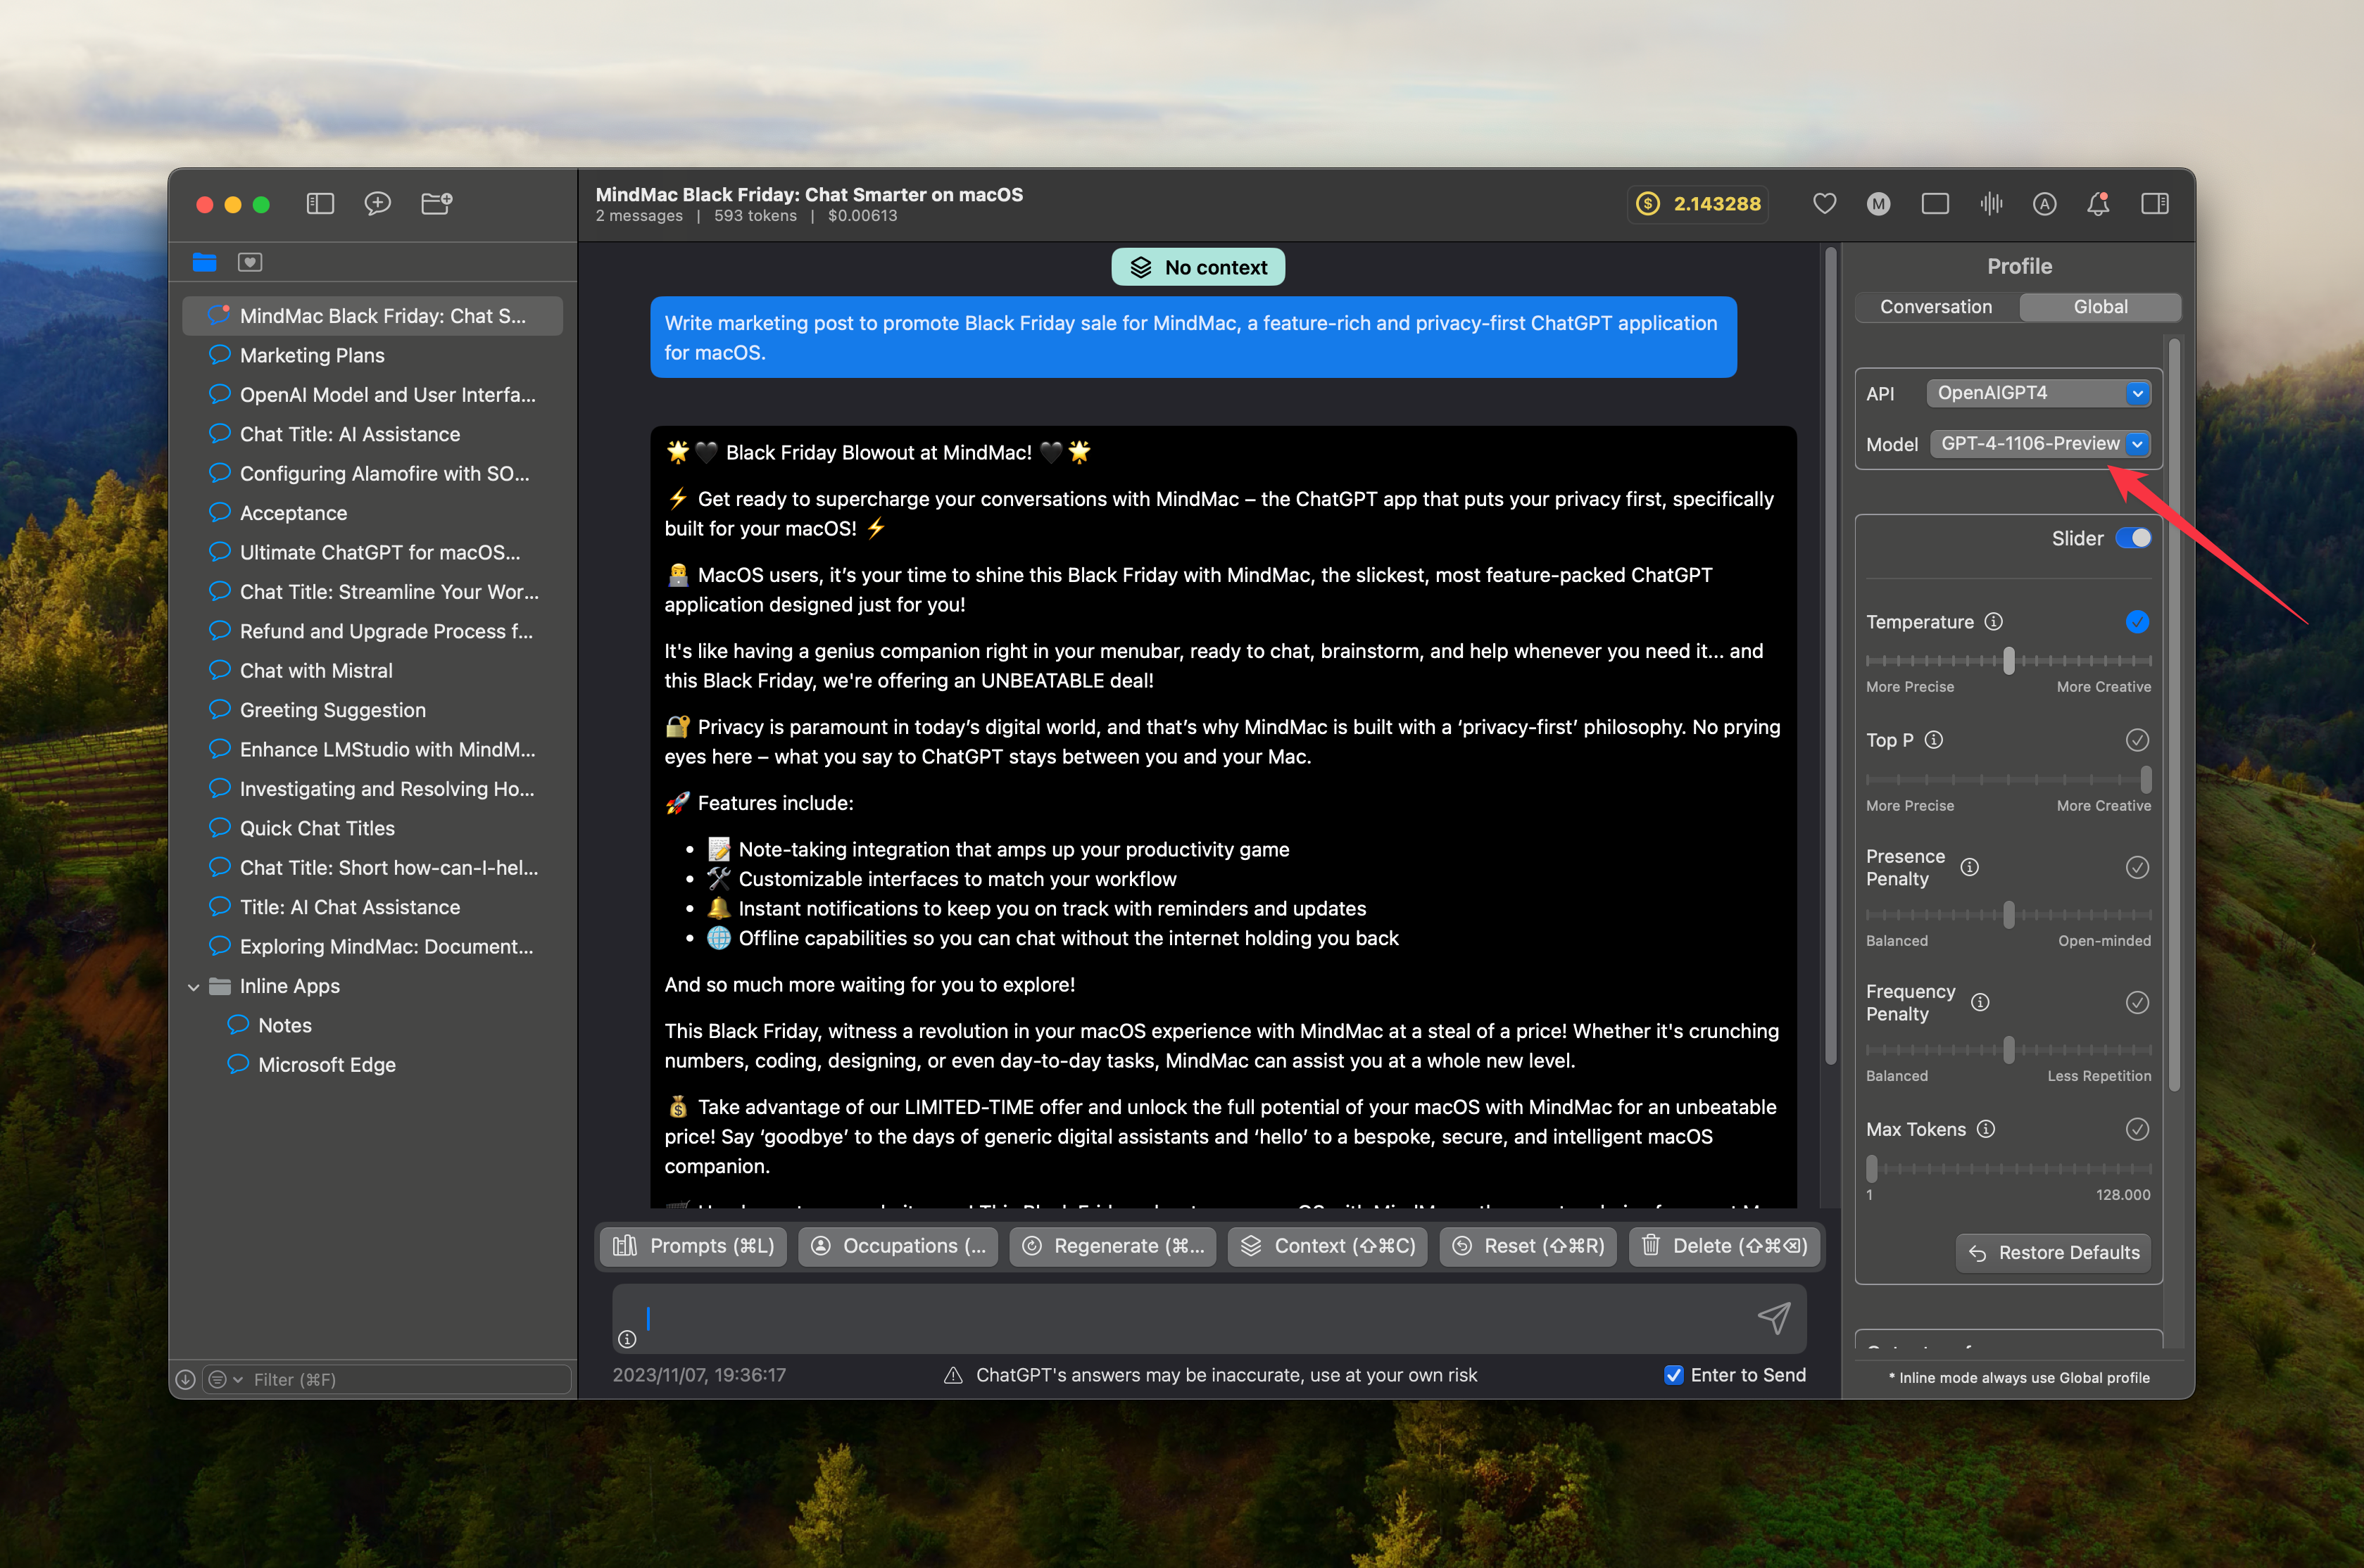Click the No context layers badge
Viewport: 2364px width, 1568px height.
tap(1198, 267)
